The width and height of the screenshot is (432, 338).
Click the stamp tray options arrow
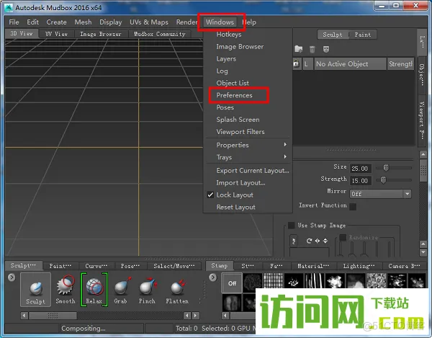point(212,277)
